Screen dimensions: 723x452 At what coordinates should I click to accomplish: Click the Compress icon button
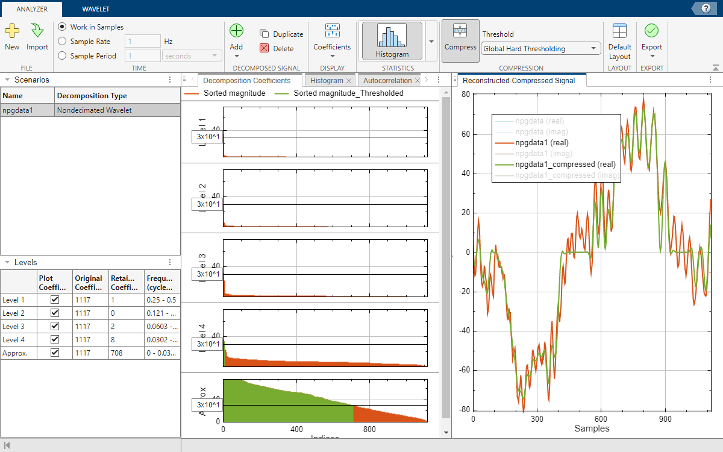[460, 40]
